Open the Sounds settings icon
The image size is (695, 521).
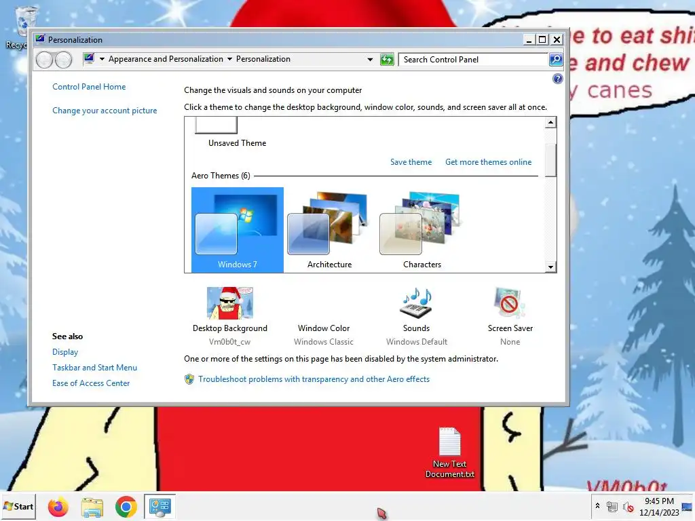click(416, 303)
